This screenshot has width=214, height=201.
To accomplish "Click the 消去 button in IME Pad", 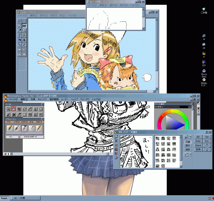I will tap(188, 149).
